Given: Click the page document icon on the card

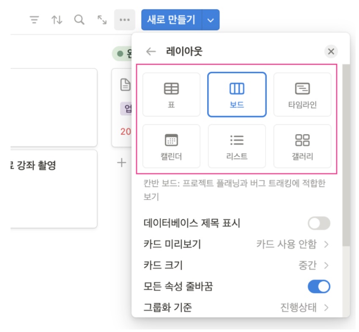Looking at the screenshot, I should (125, 85).
